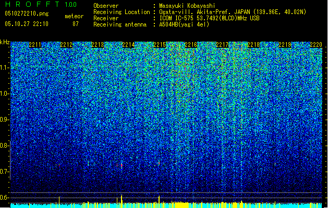The height and width of the screenshot is (208, 328).
Task: Click antenna value A504HB(yagi 4el)
Action: [184, 24]
